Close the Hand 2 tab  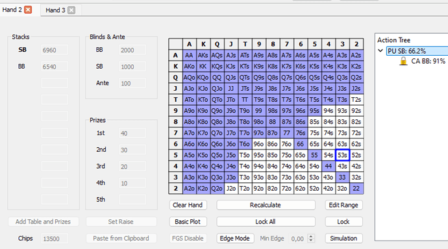tap(28, 10)
